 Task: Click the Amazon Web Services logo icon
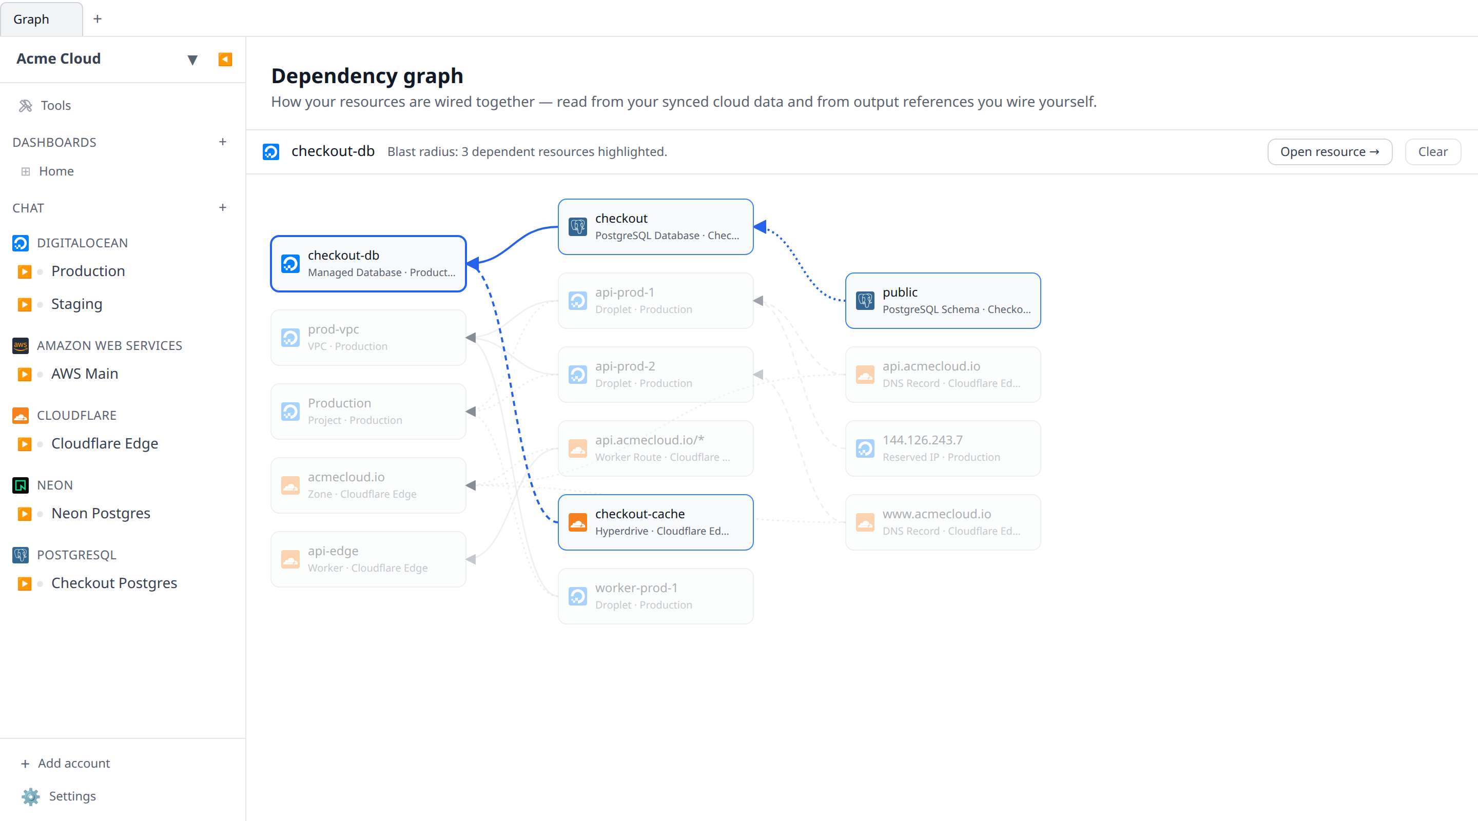(x=21, y=345)
